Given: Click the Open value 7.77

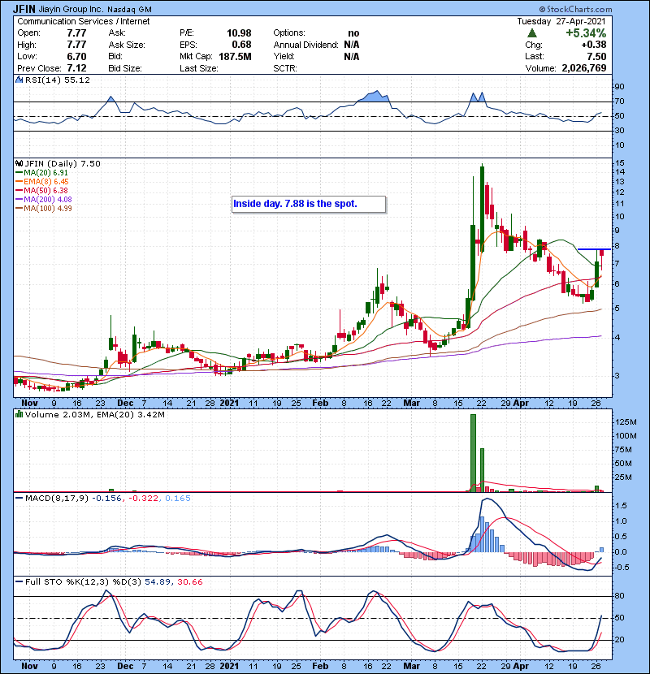Looking at the screenshot, I should pyautogui.click(x=76, y=33).
